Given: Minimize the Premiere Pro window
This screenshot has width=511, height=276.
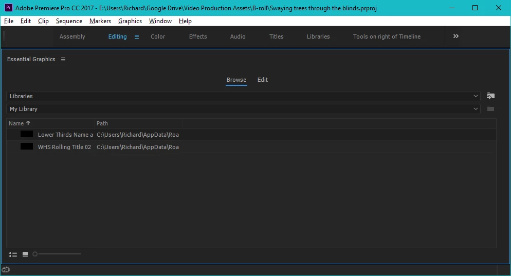Looking at the screenshot, I should [452, 8].
